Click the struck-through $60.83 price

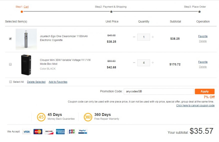click(111, 61)
